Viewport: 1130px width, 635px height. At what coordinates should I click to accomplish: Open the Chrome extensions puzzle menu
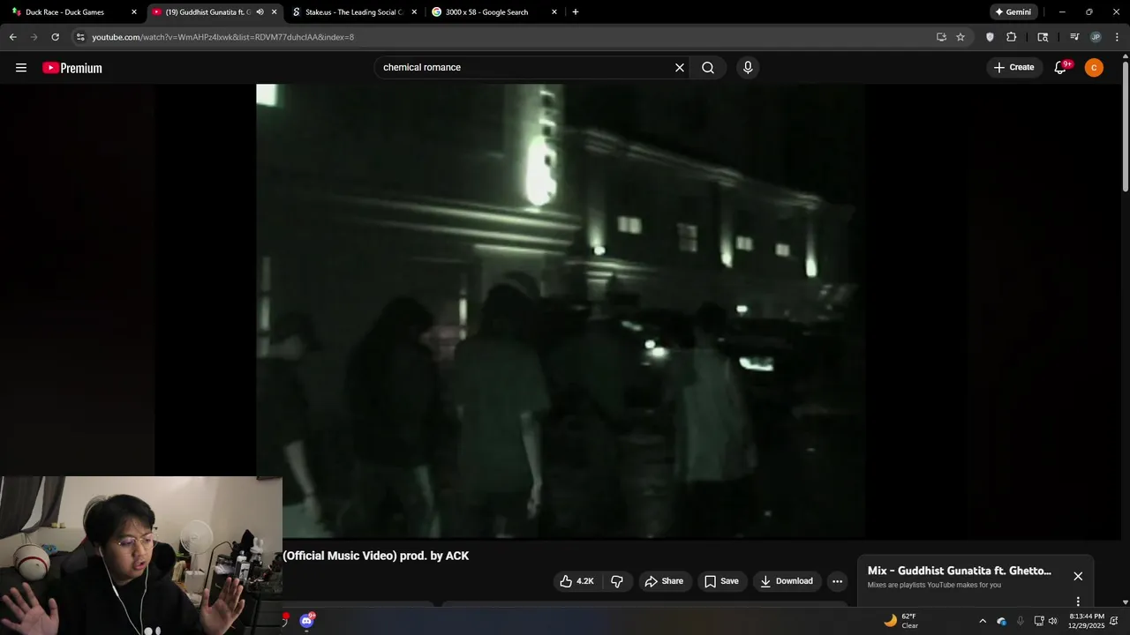(x=1012, y=37)
